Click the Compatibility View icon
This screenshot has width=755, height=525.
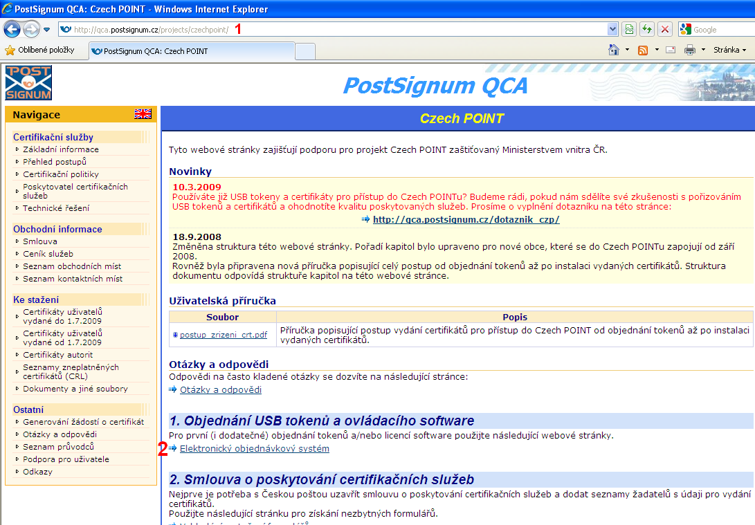pos(629,29)
